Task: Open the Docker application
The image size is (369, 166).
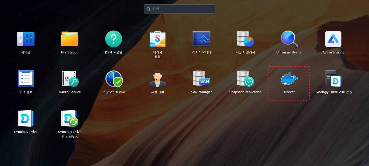Action: (x=289, y=79)
